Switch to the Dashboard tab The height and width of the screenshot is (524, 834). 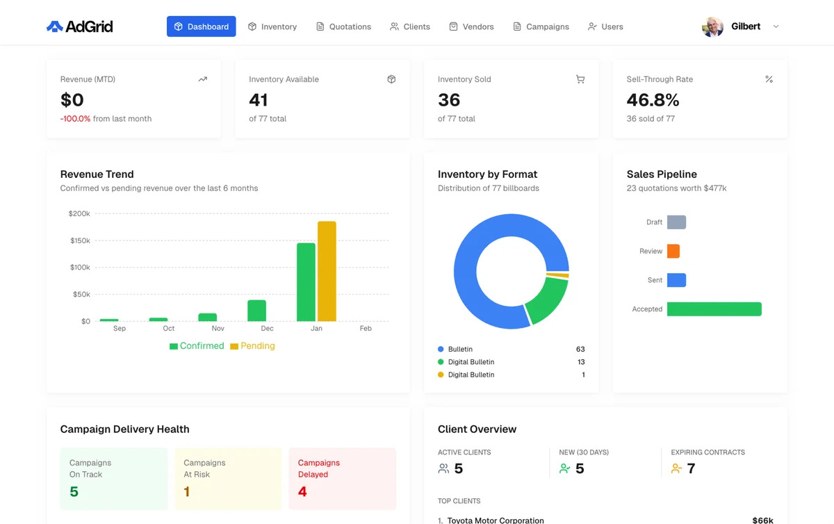pos(201,26)
